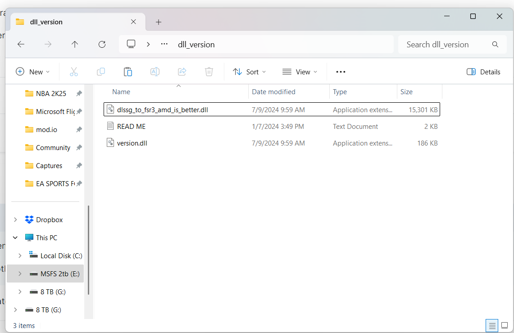Select dlssg_to_fsr3_amd_is_better.dll file
Viewport: 514px width, 333px height.
coord(272,109)
